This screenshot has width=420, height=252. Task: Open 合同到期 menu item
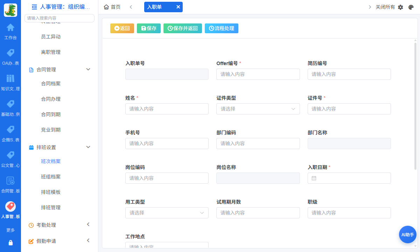tap(51, 114)
